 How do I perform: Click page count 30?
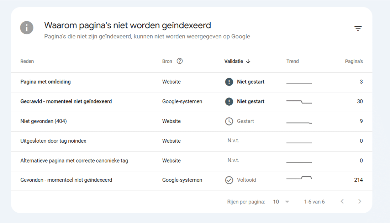[360, 101]
